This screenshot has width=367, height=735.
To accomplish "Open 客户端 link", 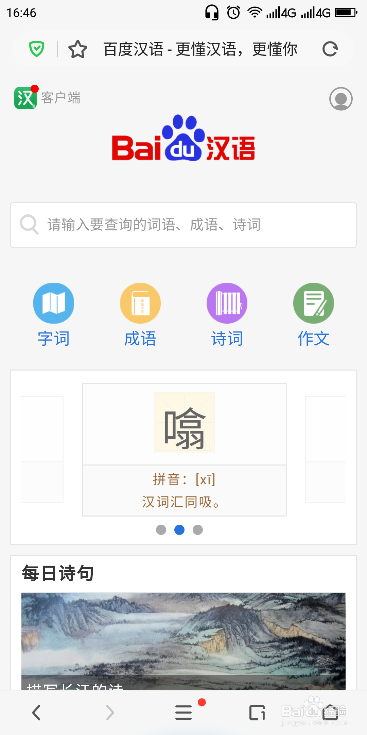I will coord(61,98).
